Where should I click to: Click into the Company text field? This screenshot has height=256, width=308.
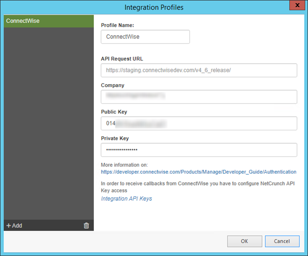tap(199, 97)
